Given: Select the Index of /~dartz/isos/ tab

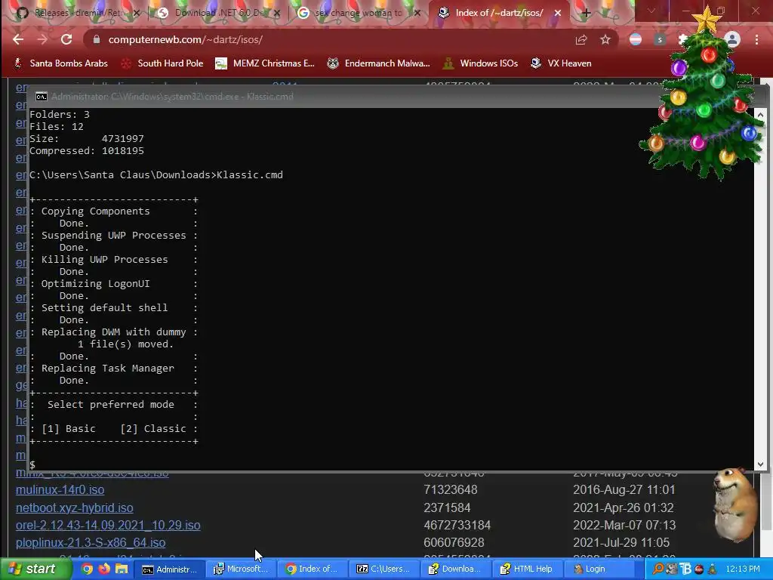Looking at the screenshot, I should [x=498, y=13].
